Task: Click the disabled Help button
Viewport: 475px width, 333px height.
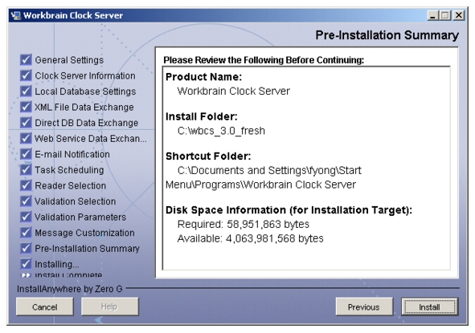Action: (x=109, y=307)
